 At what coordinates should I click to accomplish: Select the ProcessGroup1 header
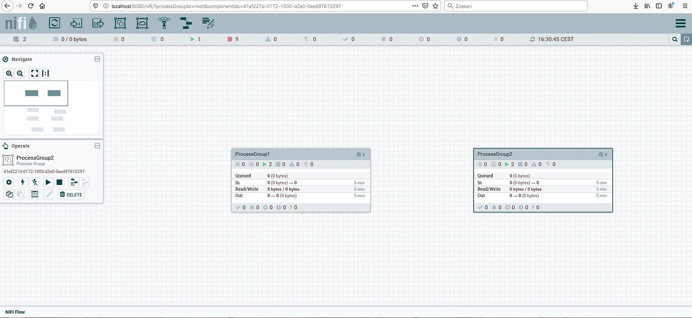pos(301,154)
